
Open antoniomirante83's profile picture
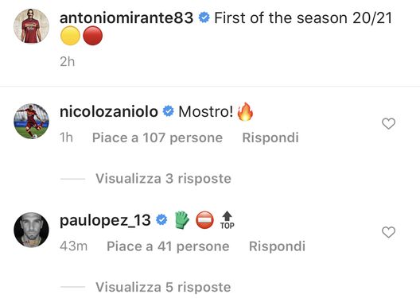pos(31,26)
